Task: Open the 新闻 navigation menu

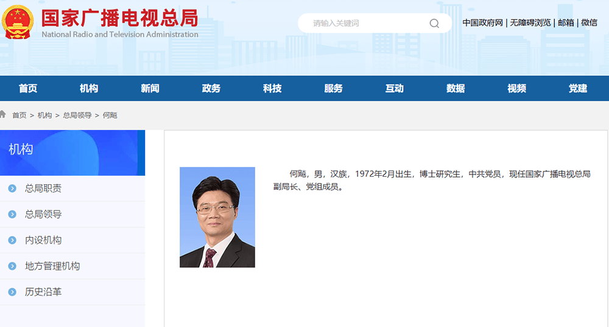Action: (x=150, y=88)
